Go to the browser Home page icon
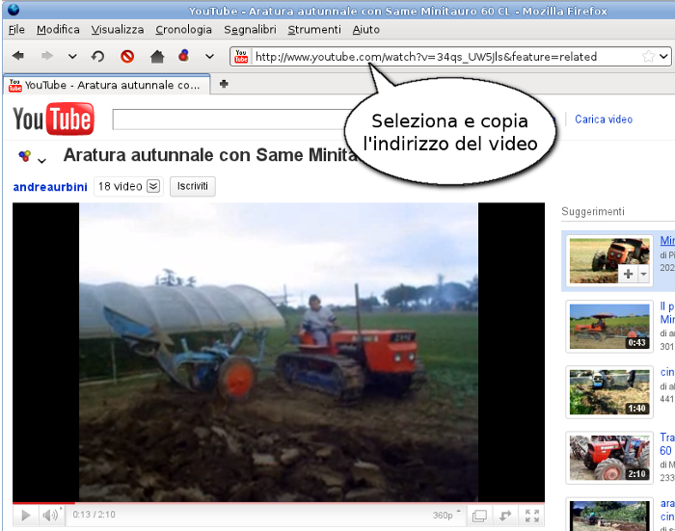 157,57
